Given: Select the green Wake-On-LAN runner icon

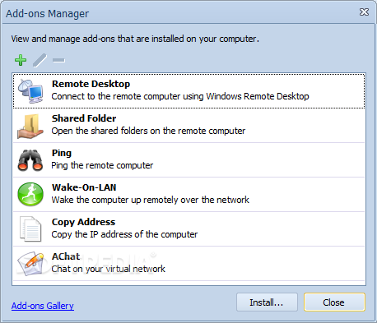Looking at the screenshot, I should click(30, 194).
